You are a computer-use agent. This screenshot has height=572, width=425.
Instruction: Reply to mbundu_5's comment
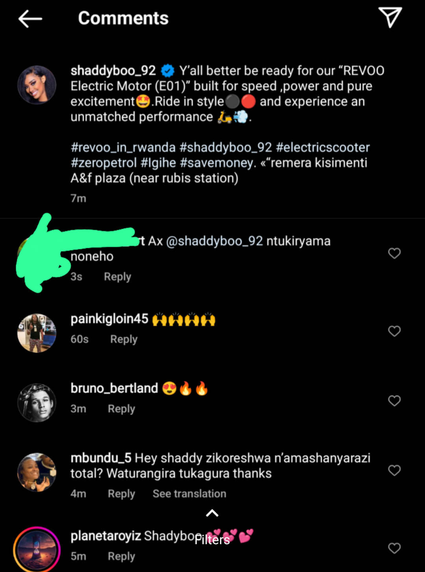tap(121, 494)
